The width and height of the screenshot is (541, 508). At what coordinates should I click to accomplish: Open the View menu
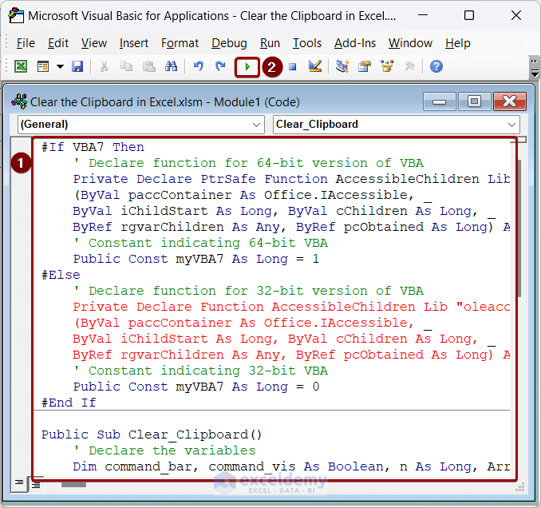[94, 43]
